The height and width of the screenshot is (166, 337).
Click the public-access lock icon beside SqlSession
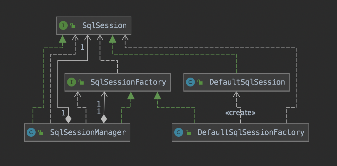point(73,26)
